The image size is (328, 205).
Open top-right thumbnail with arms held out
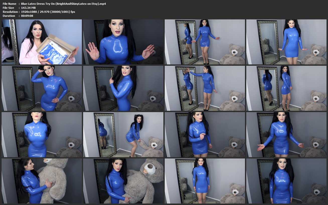[286, 42]
